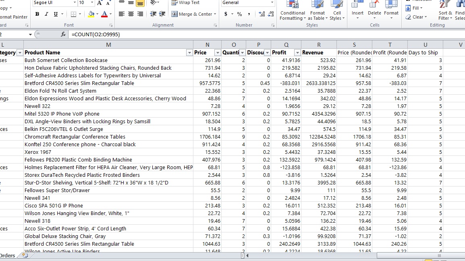Open the Alignment dialog launcher

click(215, 25)
